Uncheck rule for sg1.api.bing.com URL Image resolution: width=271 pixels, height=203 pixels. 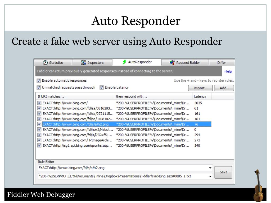click(x=39, y=146)
